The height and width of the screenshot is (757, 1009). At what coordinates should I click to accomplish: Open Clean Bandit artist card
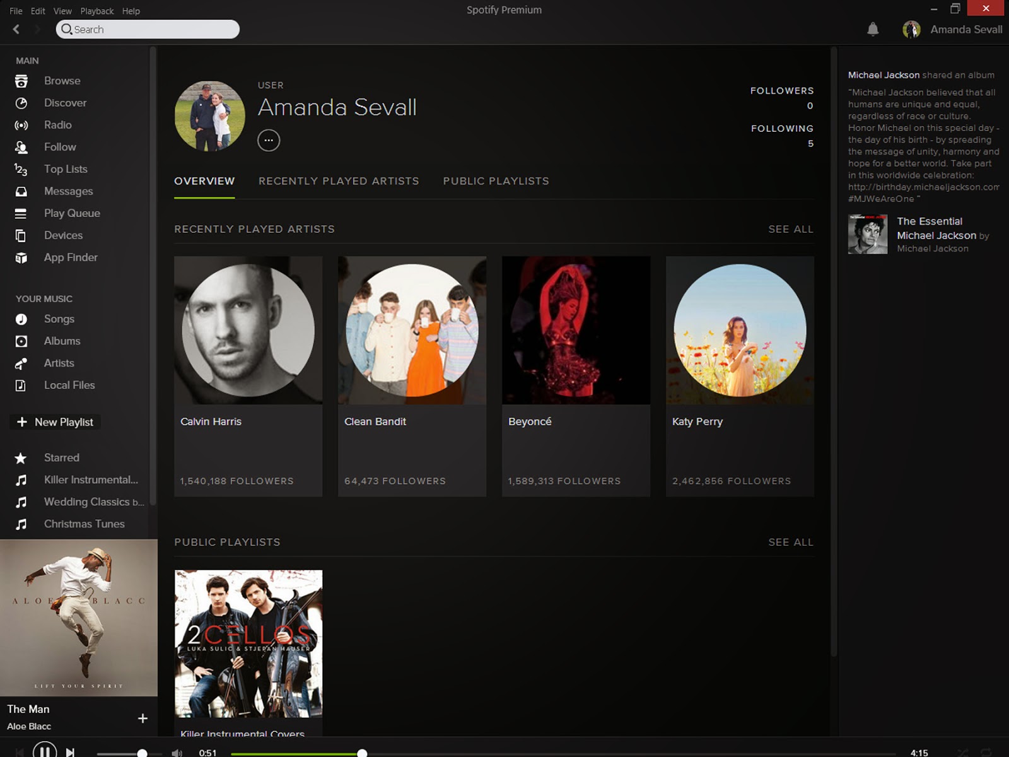[412, 376]
